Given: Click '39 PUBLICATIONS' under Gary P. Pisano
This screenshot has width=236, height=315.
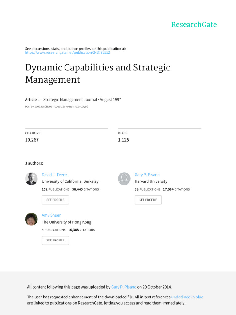Looking at the screenshot, I should [147, 189].
